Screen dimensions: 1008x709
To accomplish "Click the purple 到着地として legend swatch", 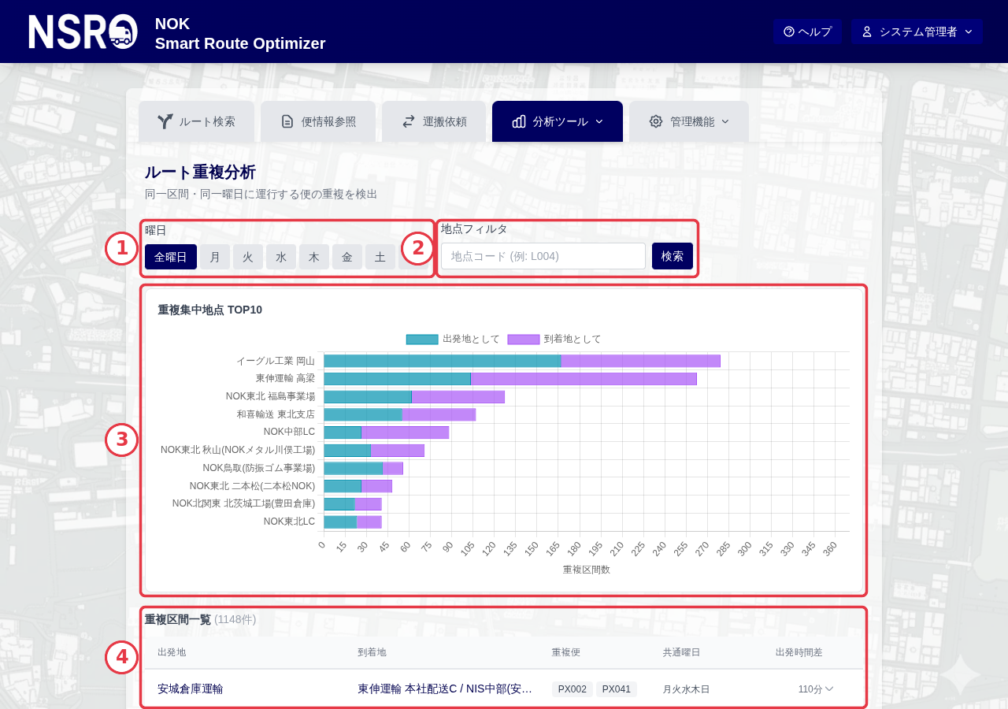I will (x=524, y=340).
